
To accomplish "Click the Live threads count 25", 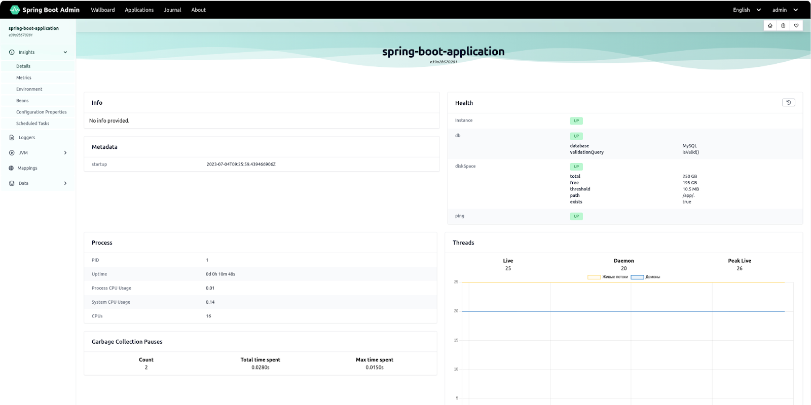I will [508, 268].
